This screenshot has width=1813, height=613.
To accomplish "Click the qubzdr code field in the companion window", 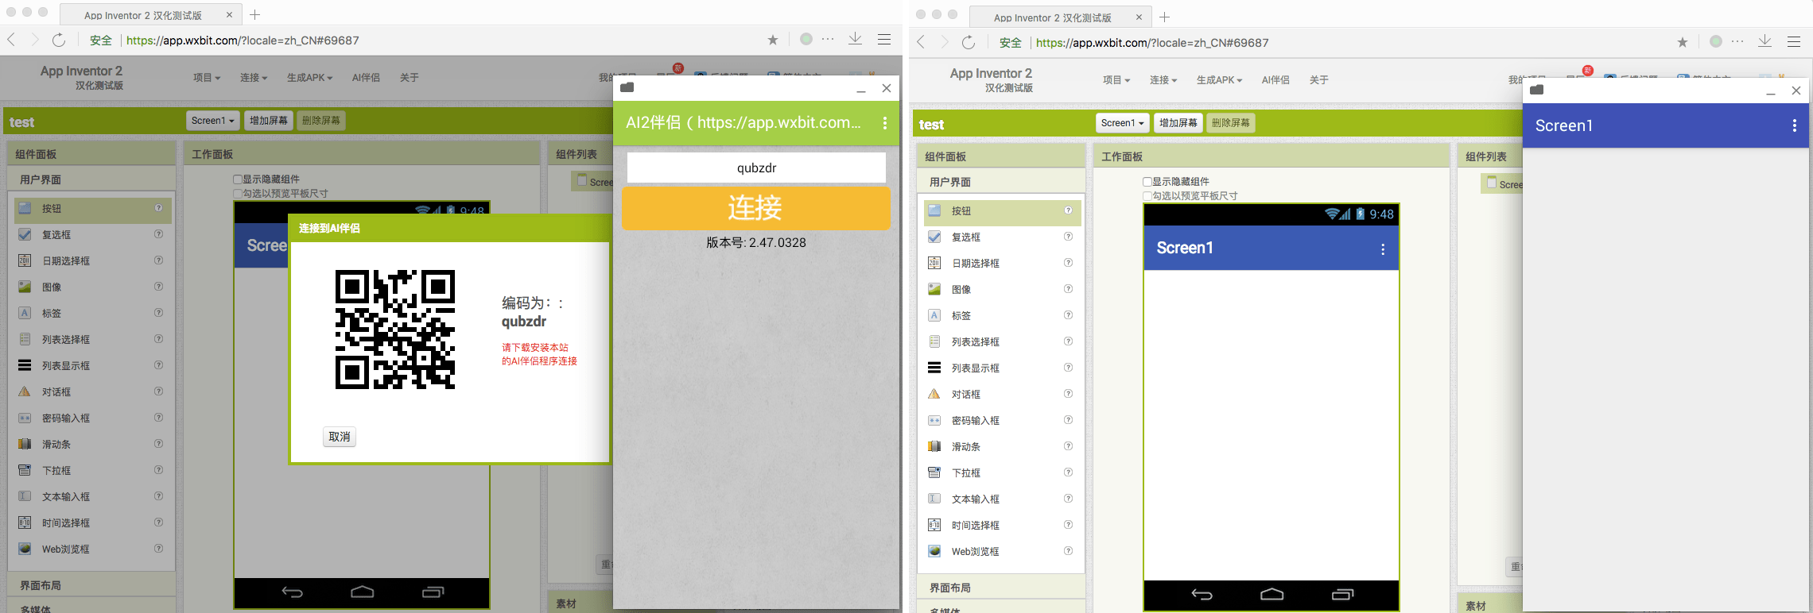I will [756, 168].
